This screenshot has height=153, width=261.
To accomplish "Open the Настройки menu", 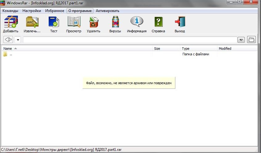I will tap(32, 11).
